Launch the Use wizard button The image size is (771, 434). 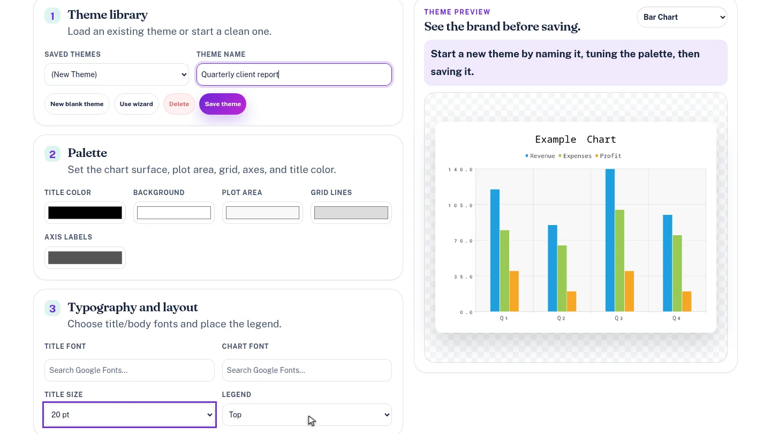tap(137, 104)
